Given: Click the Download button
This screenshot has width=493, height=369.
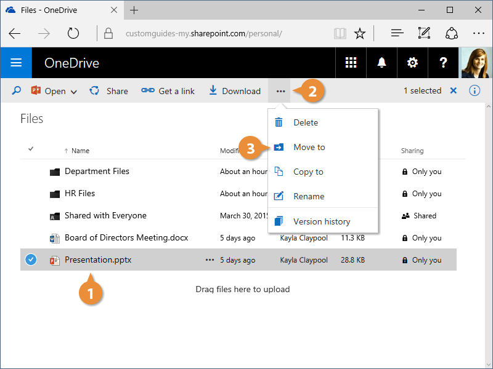Looking at the screenshot, I should pyautogui.click(x=235, y=91).
